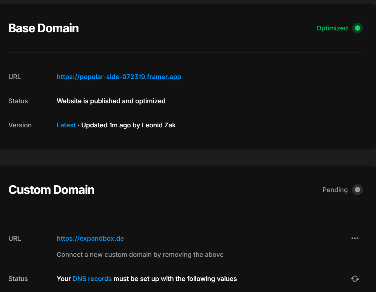The height and width of the screenshot is (292, 376).
Task: Click the Latest version link
Action: coord(66,125)
